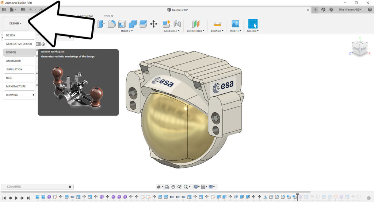Expand the SELECT dropdown

(253, 31)
